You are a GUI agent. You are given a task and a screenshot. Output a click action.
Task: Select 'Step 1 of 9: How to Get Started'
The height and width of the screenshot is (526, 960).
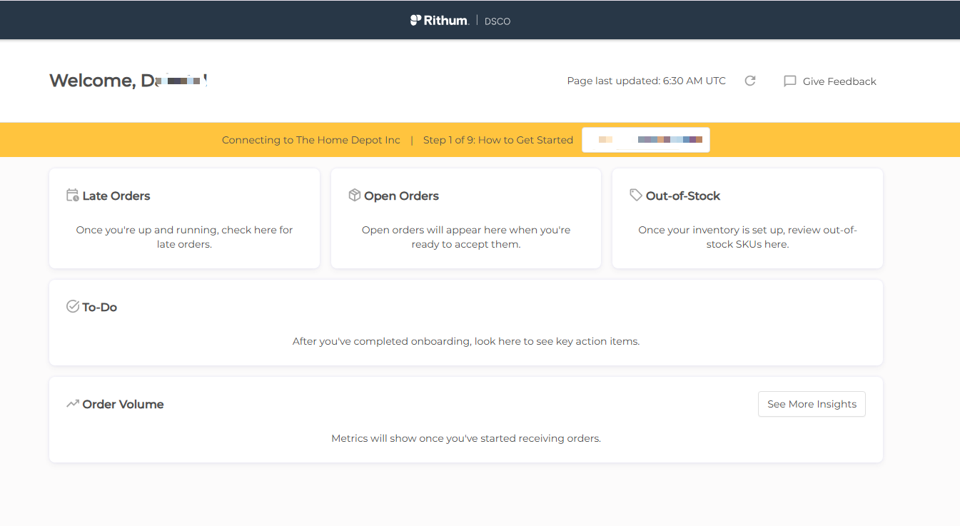(x=498, y=140)
